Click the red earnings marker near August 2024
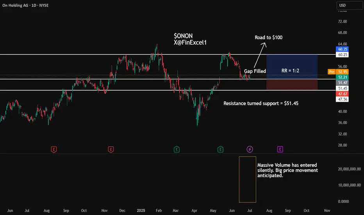The height and width of the screenshot is (215, 364). coord(54,149)
